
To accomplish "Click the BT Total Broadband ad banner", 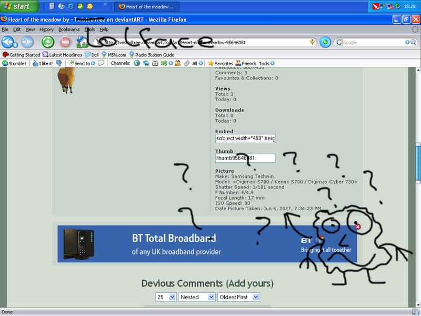I will [x=207, y=244].
